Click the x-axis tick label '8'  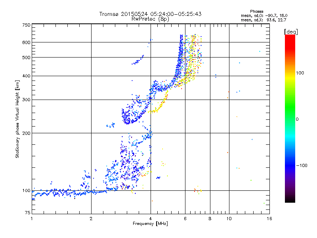[210, 219]
